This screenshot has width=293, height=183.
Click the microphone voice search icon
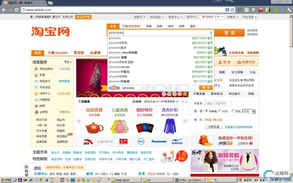(211, 33)
